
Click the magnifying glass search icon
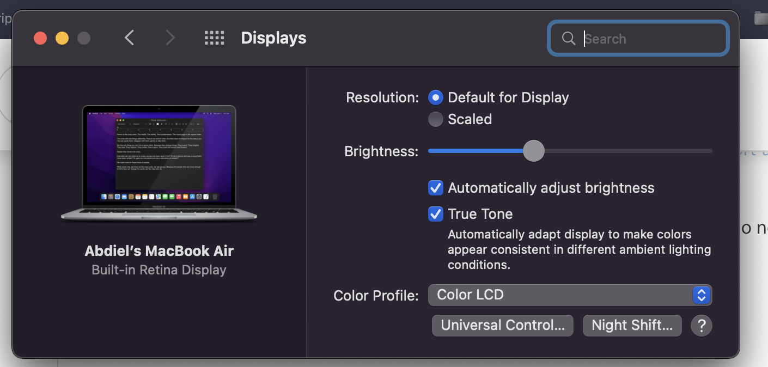coord(569,39)
